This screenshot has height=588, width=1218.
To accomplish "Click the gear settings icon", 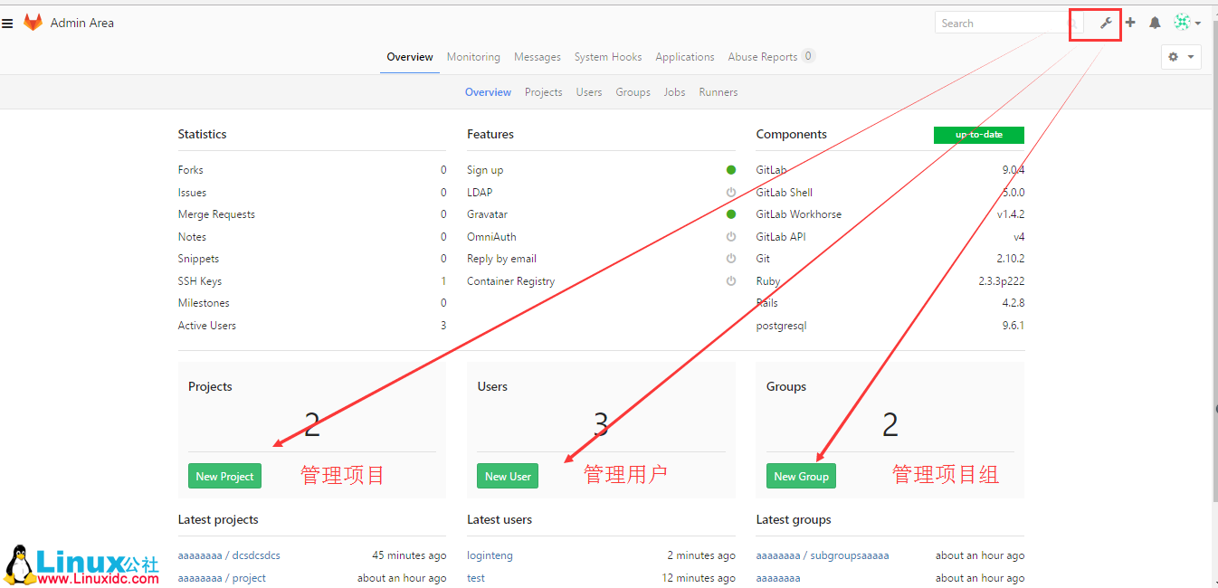I will tap(1175, 56).
